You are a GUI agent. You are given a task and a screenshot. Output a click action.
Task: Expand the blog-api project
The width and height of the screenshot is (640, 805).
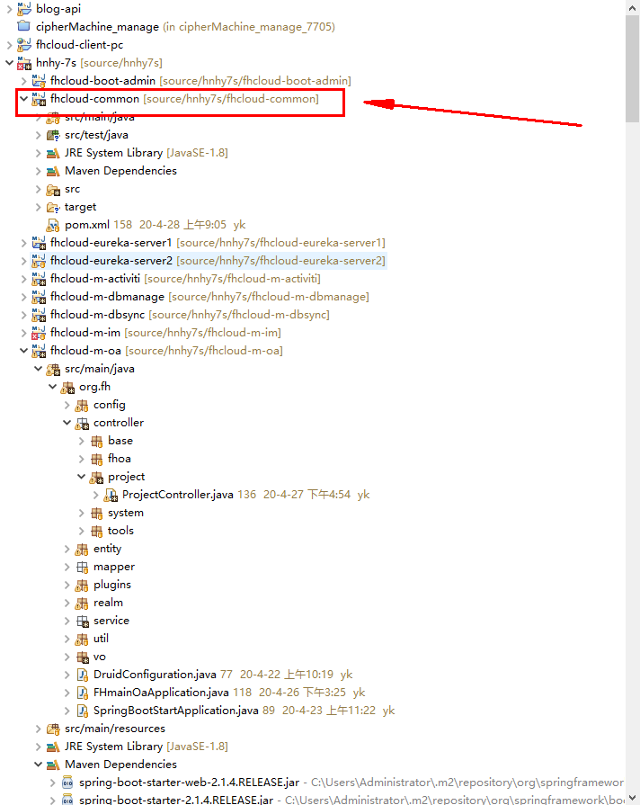[9, 9]
